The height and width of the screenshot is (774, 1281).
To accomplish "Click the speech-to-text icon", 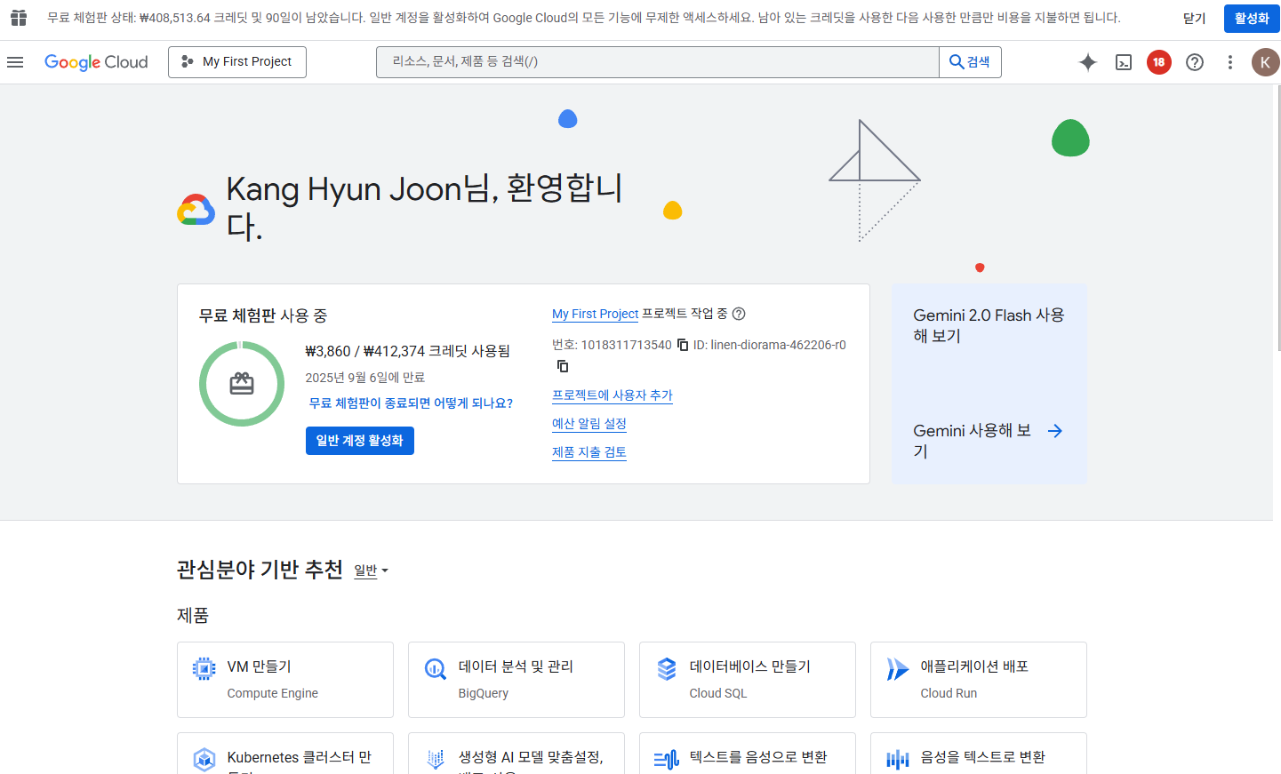I will click(898, 759).
